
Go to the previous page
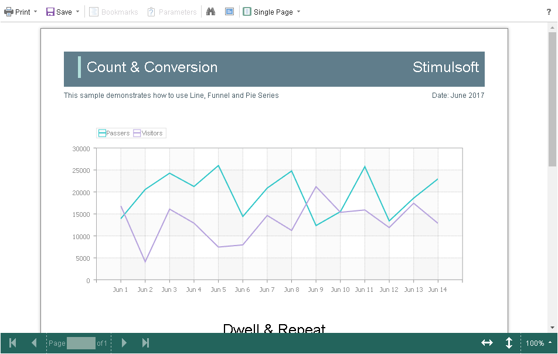34,343
